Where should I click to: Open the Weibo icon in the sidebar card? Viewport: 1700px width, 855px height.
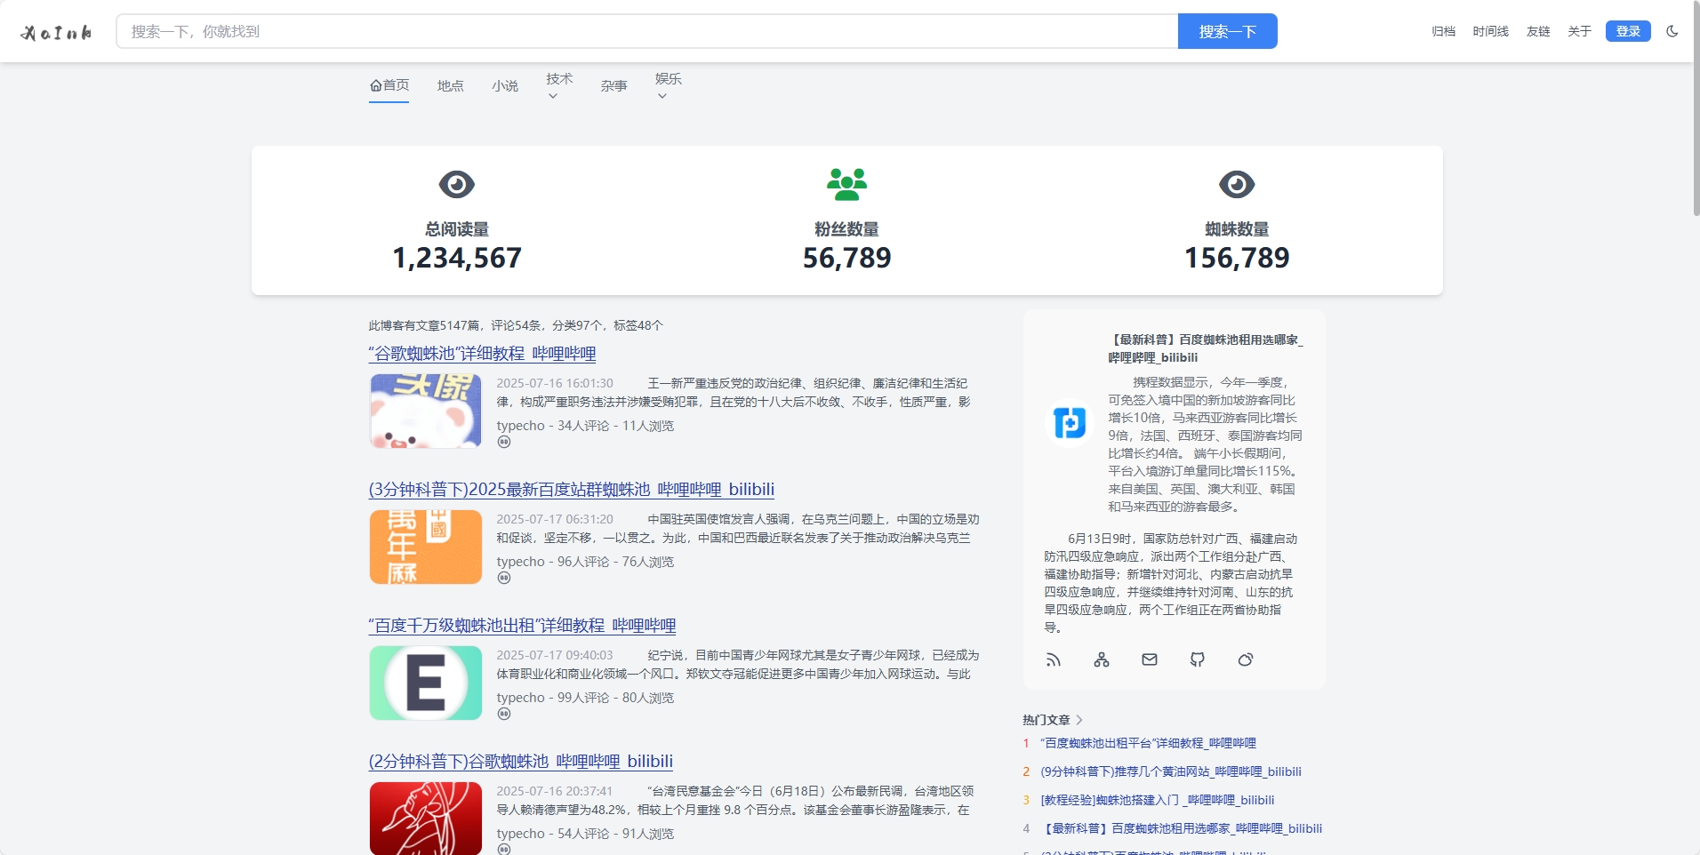pyautogui.click(x=1246, y=659)
